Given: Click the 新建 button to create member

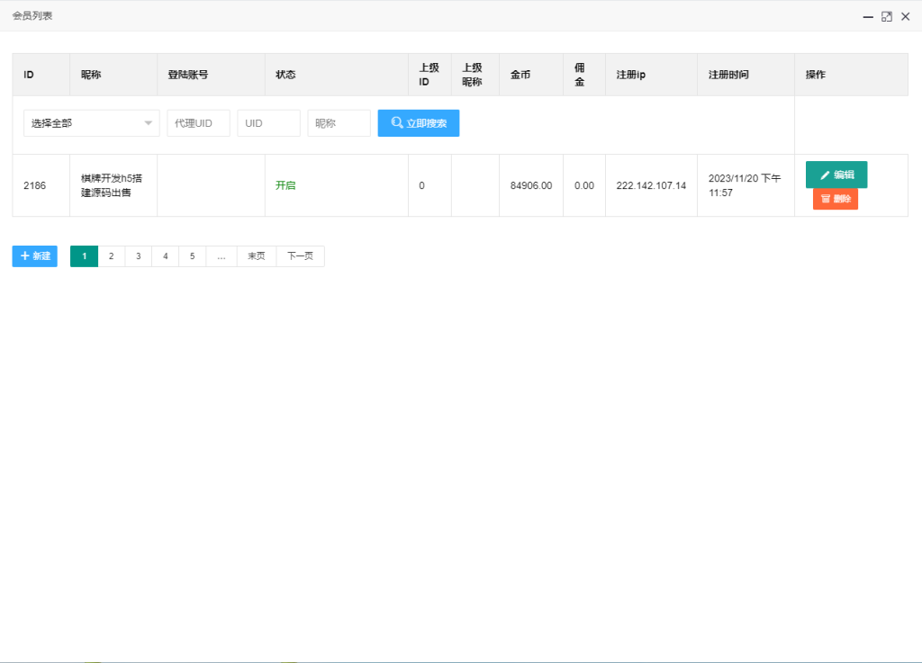Looking at the screenshot, I should [34, 256].
